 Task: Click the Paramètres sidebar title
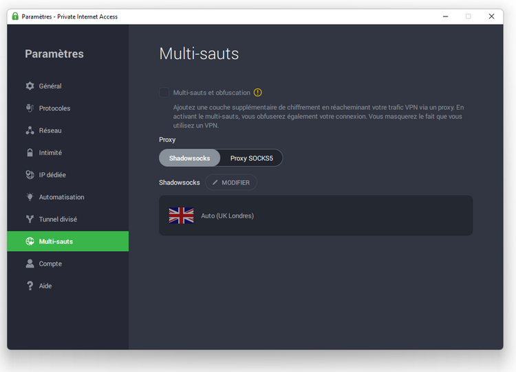[x=54, y=54]
